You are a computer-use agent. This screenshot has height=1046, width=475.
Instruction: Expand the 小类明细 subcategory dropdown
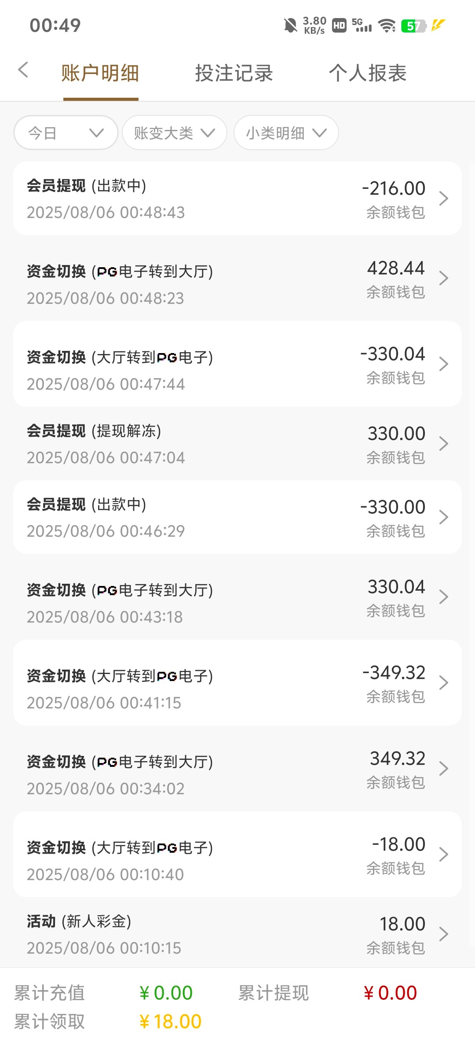point(286,133)
